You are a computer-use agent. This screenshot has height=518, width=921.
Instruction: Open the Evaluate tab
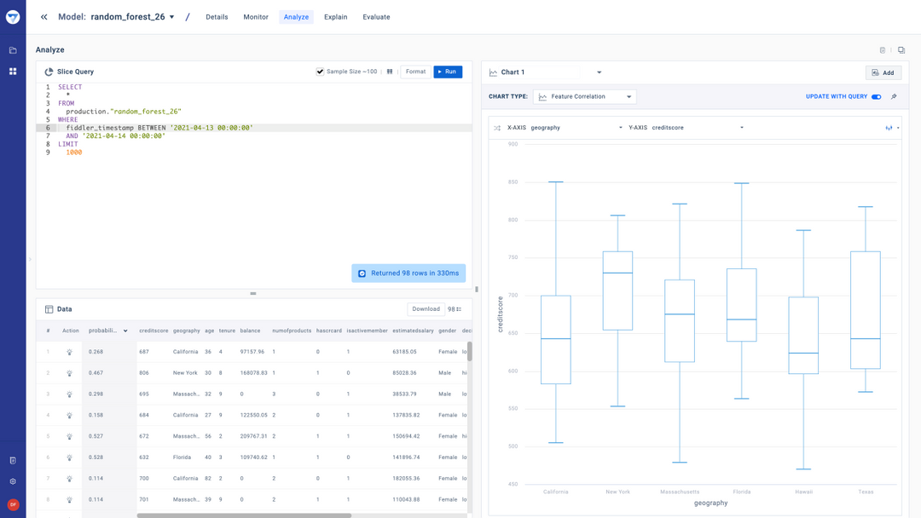click(x=376, y=16)
